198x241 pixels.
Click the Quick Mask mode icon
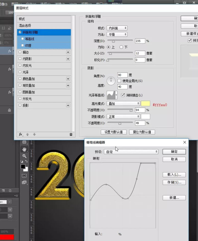click(24, 176)
